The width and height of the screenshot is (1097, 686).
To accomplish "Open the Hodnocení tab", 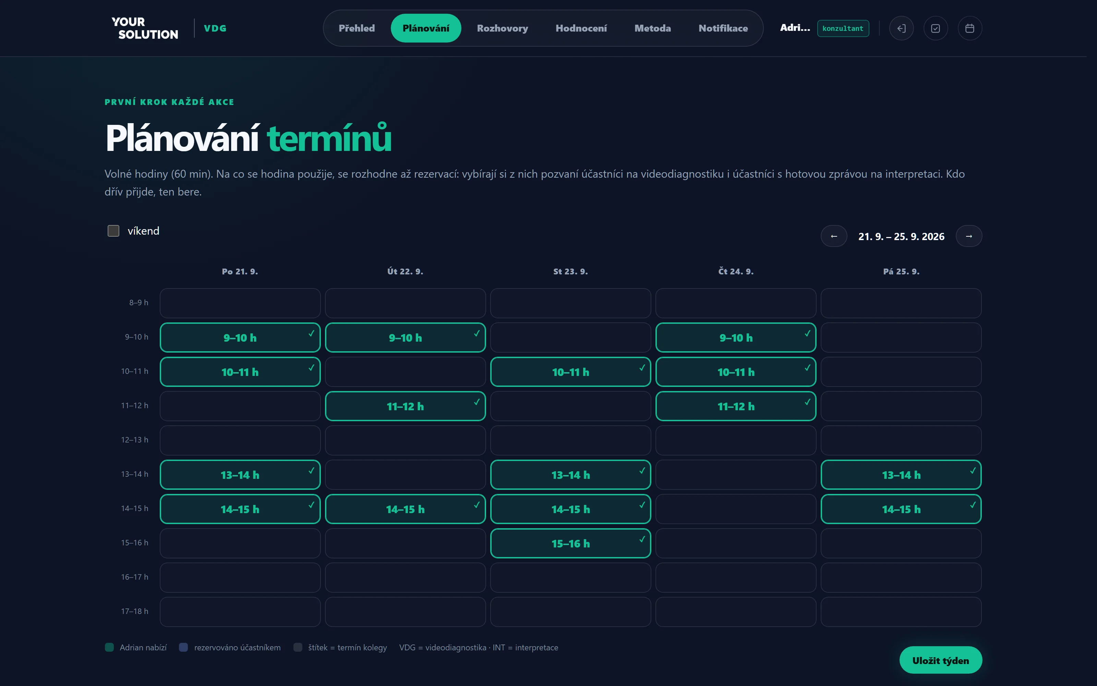I will [x=581, y=28].
